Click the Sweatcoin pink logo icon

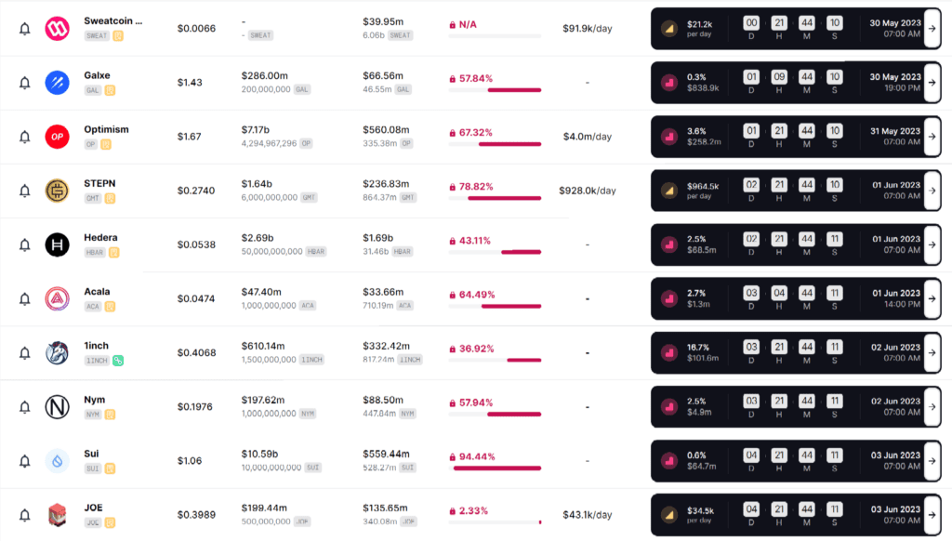point(57,28)
